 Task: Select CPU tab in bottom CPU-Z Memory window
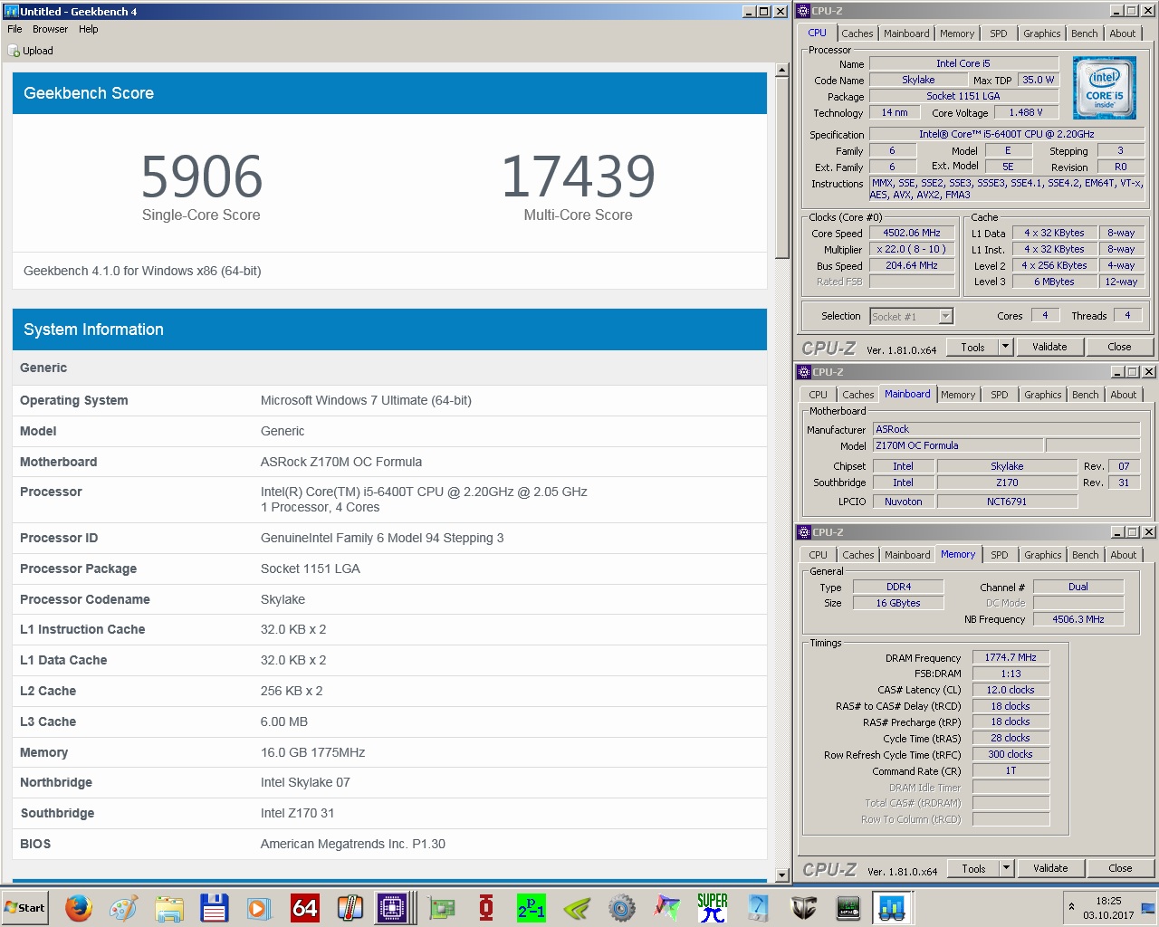point(818,555)
